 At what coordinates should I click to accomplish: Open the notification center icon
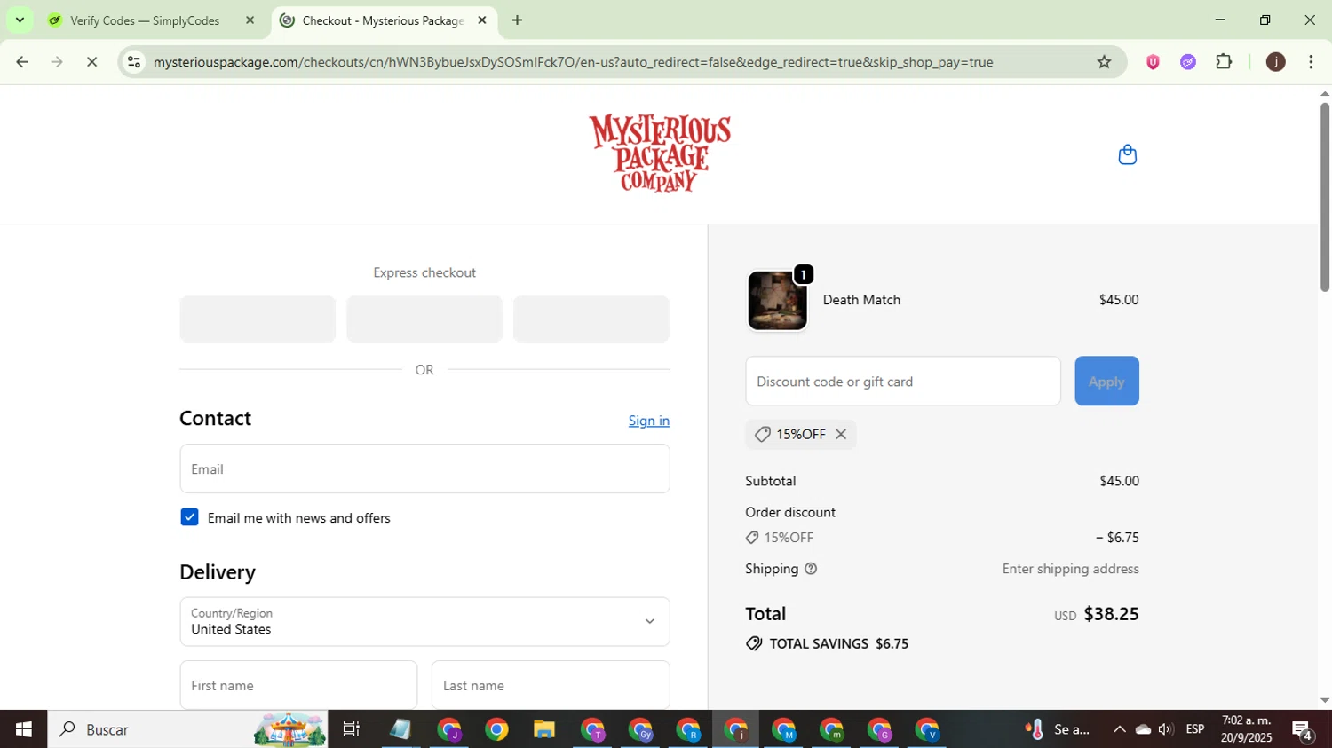click(x=1303, y=730)
